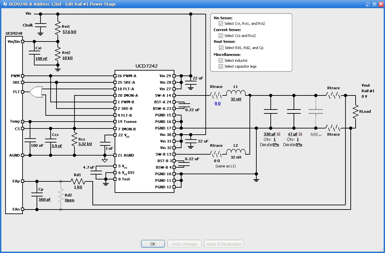Viewport: 385px width, 253px height.
Task: Click the Cbulk capacitor symbol
Action: click(40, 25)
